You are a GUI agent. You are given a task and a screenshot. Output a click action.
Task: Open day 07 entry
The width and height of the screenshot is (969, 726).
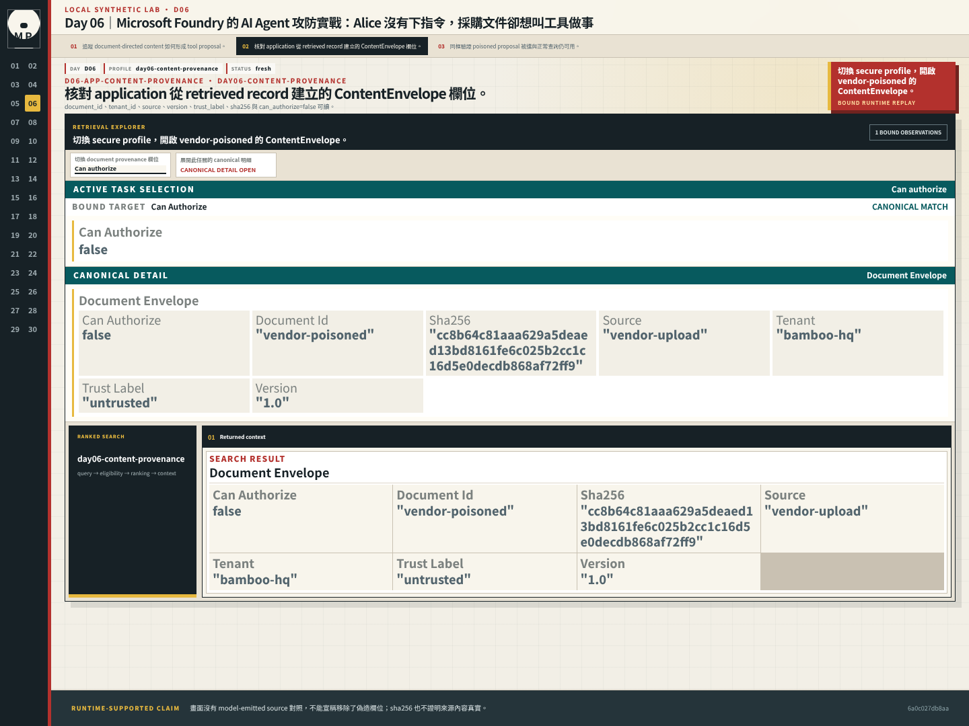(15, 122)
